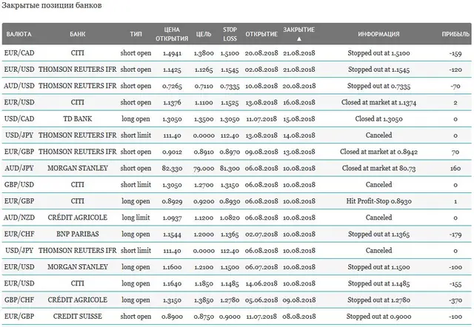
Task: Click the TD BANK cell
Action: (78, 118)
